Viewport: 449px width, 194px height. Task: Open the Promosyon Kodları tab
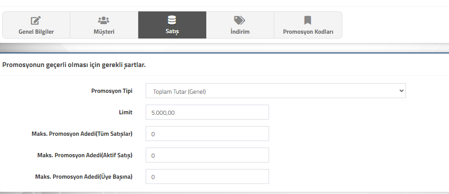point(308,25)
